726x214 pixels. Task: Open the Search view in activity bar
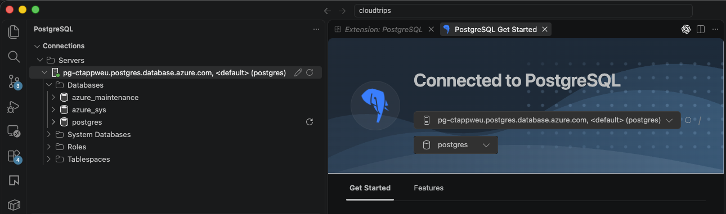pos(14,56)
